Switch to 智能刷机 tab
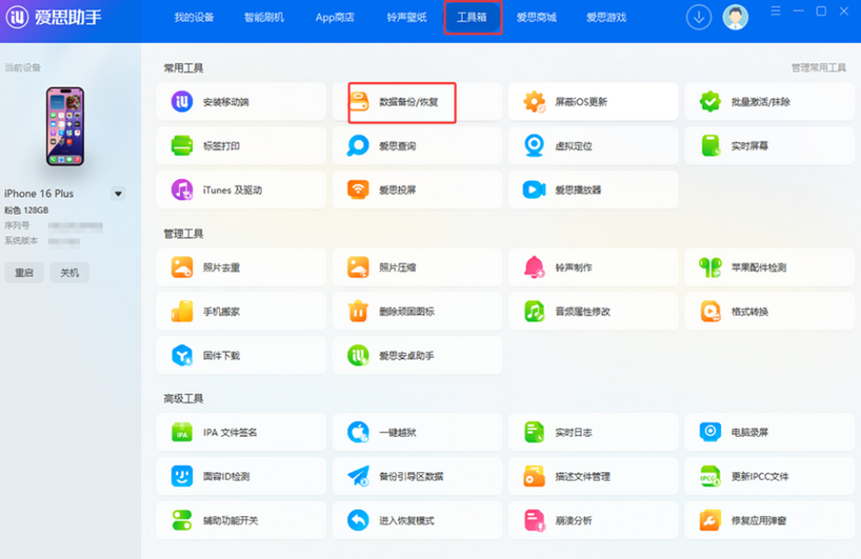Screen dimensions: 861x559 pos(264,17)
